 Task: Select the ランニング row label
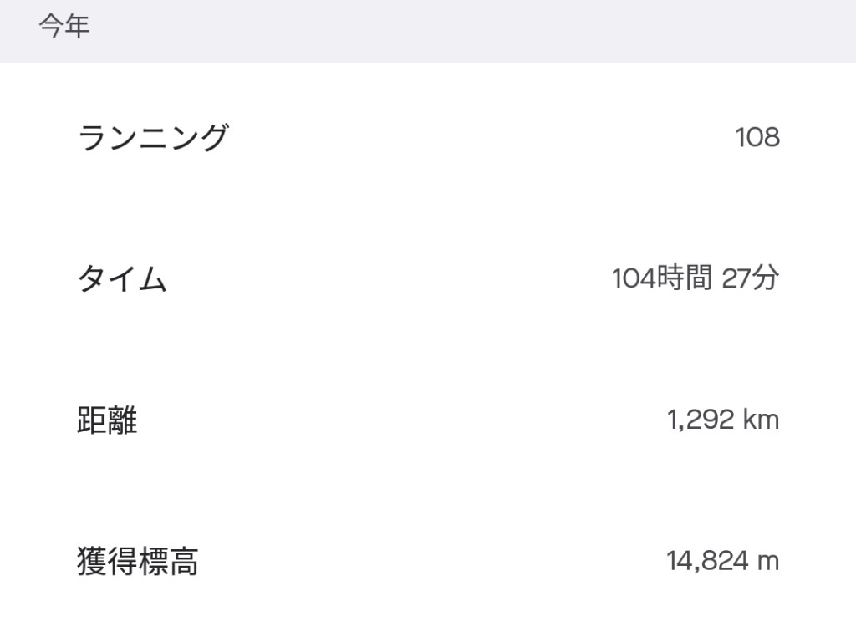coord(154,137)
